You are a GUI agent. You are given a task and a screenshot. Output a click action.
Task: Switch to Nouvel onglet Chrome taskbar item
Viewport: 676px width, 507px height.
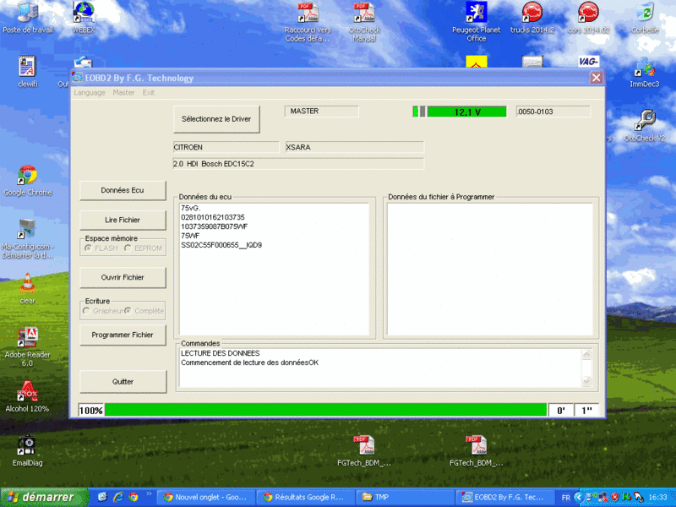coord(205,497)
